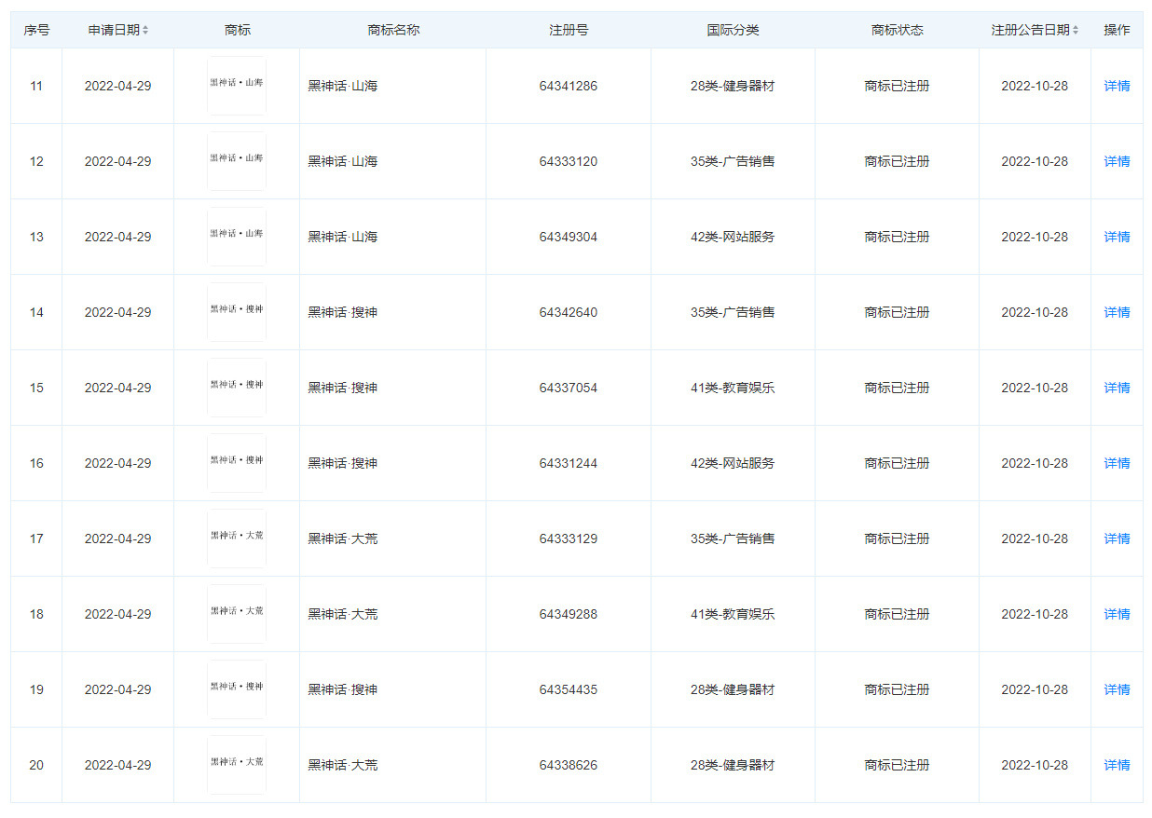Click 35类-广告销售 in row 14
The image size is (1152, 818).
[x=733, y=312]
